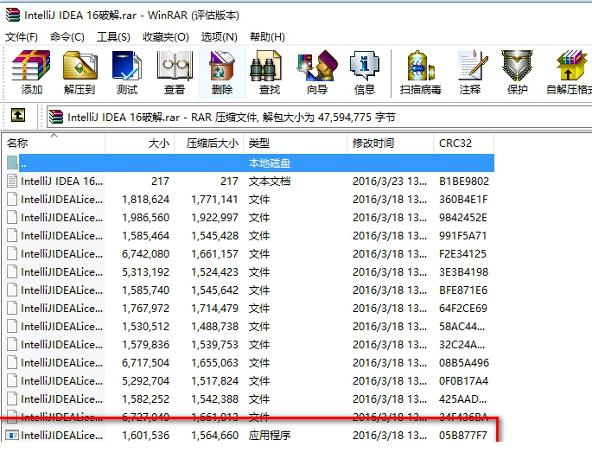Image resolution: width=592 pixels, height=459 pixels.
Task: Sort by Packed size (压缩后大小) header
Action: coord(209,143)
